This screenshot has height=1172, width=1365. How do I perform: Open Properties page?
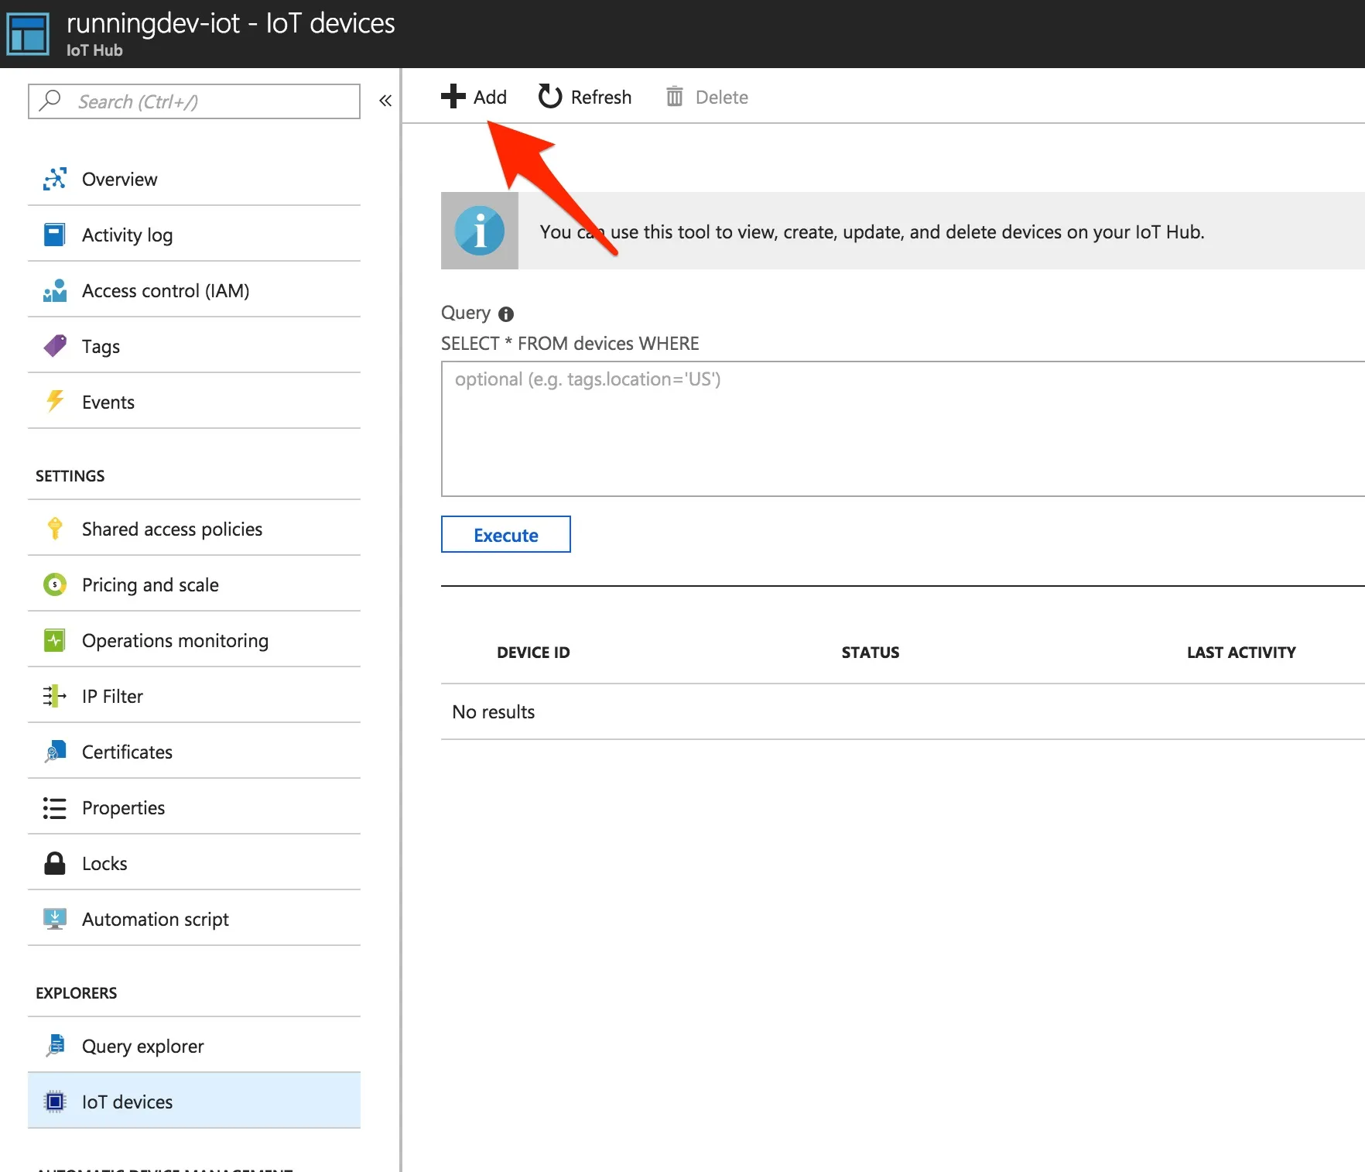point(194,807)
